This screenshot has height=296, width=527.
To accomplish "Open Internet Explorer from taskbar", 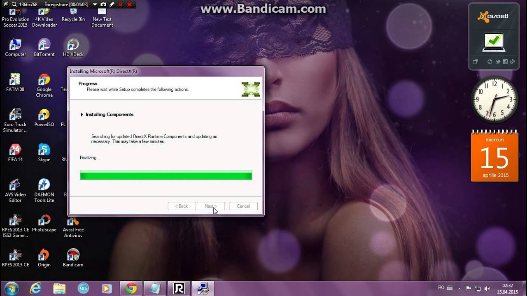I will [35, 289].
